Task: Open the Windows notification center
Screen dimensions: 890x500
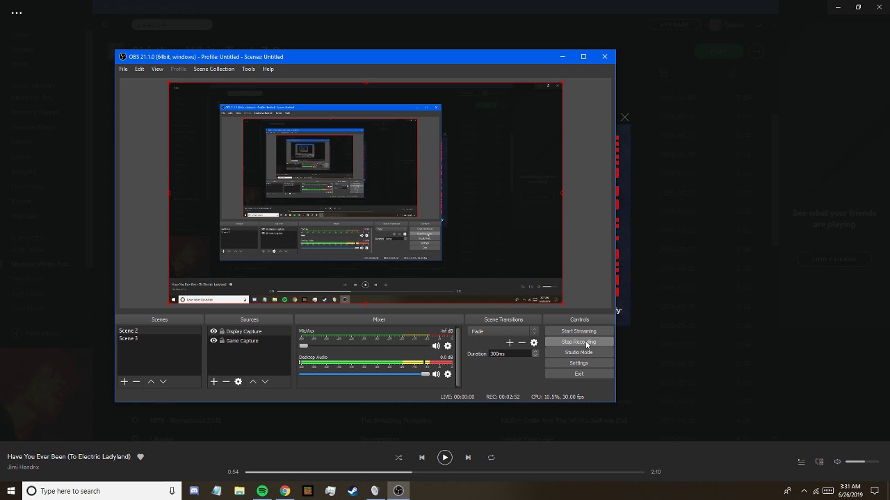Action: coord(875,491)
